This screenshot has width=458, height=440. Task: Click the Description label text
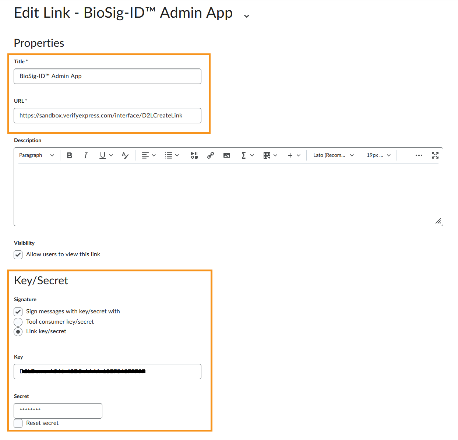(x=28, y=140)
